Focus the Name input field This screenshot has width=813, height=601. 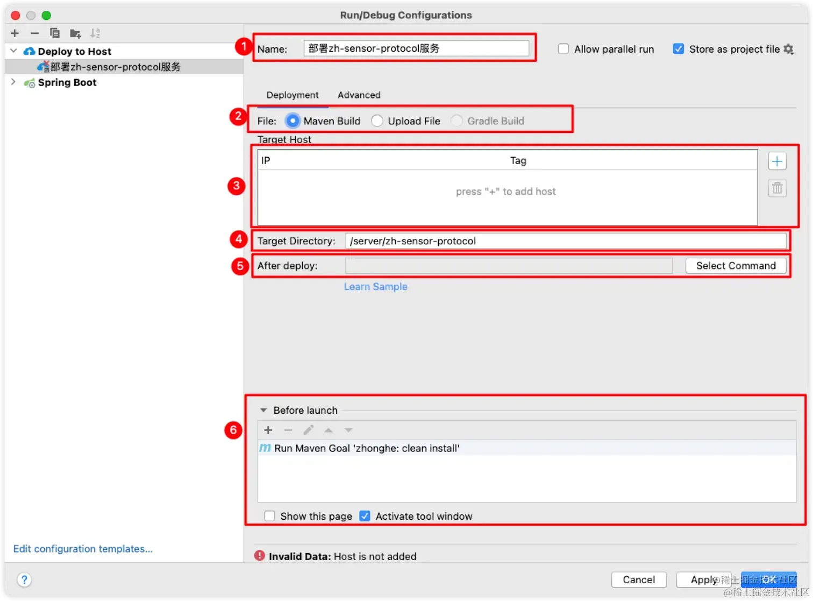(416, 48)
